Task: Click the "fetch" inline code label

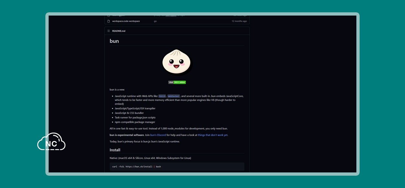Action: (x=162, y=96)
